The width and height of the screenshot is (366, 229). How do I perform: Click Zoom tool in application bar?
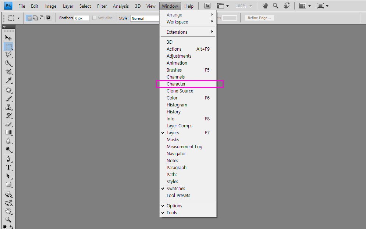276,6
